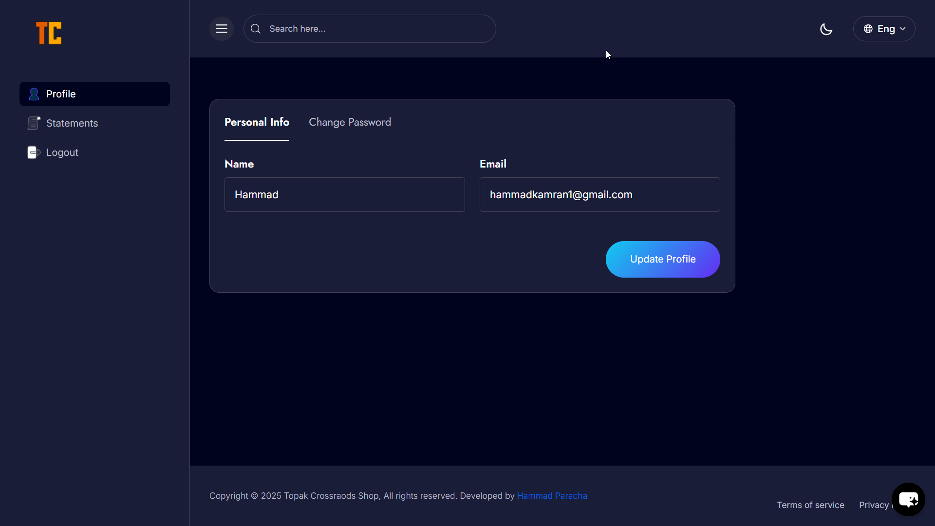Viewport: 935px width, 526px height.
Task: Open the chat support bubble
Action: point(908,499)
